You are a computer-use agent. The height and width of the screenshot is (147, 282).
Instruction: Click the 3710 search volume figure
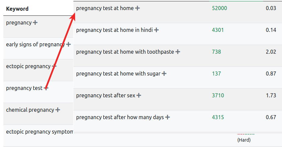pyautogui.click(x=218, y=95)
